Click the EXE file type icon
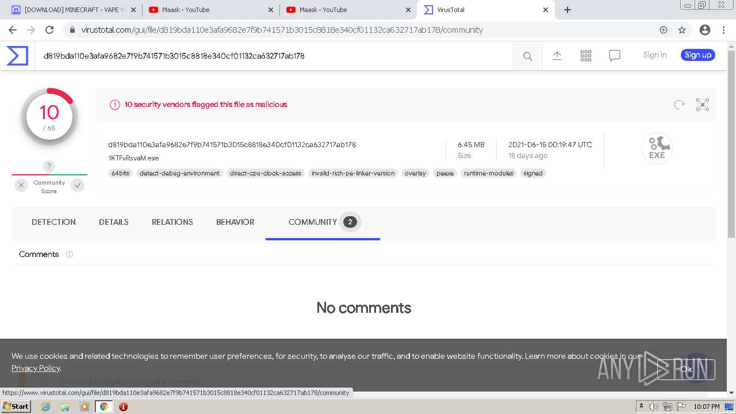 [657, 148]
